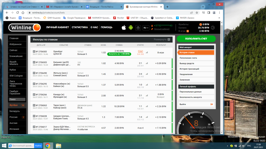The height and width of the screenshot is (149, 266).
Task: Click the green Android app icon
Action: (131, 28)
